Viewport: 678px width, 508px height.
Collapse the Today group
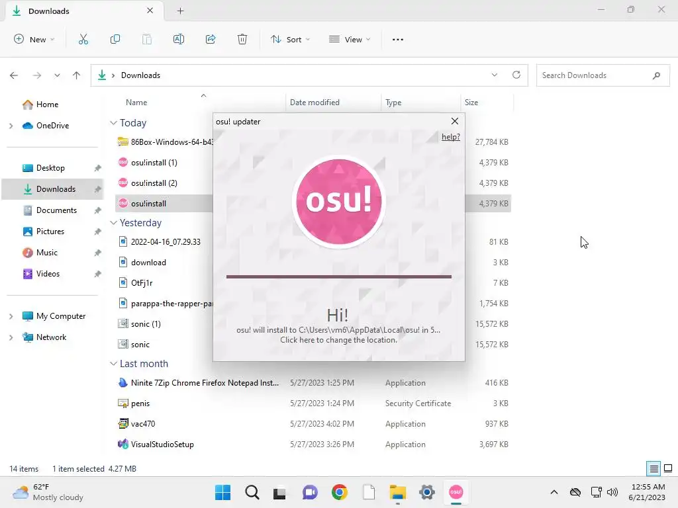(x=113, y=123)
